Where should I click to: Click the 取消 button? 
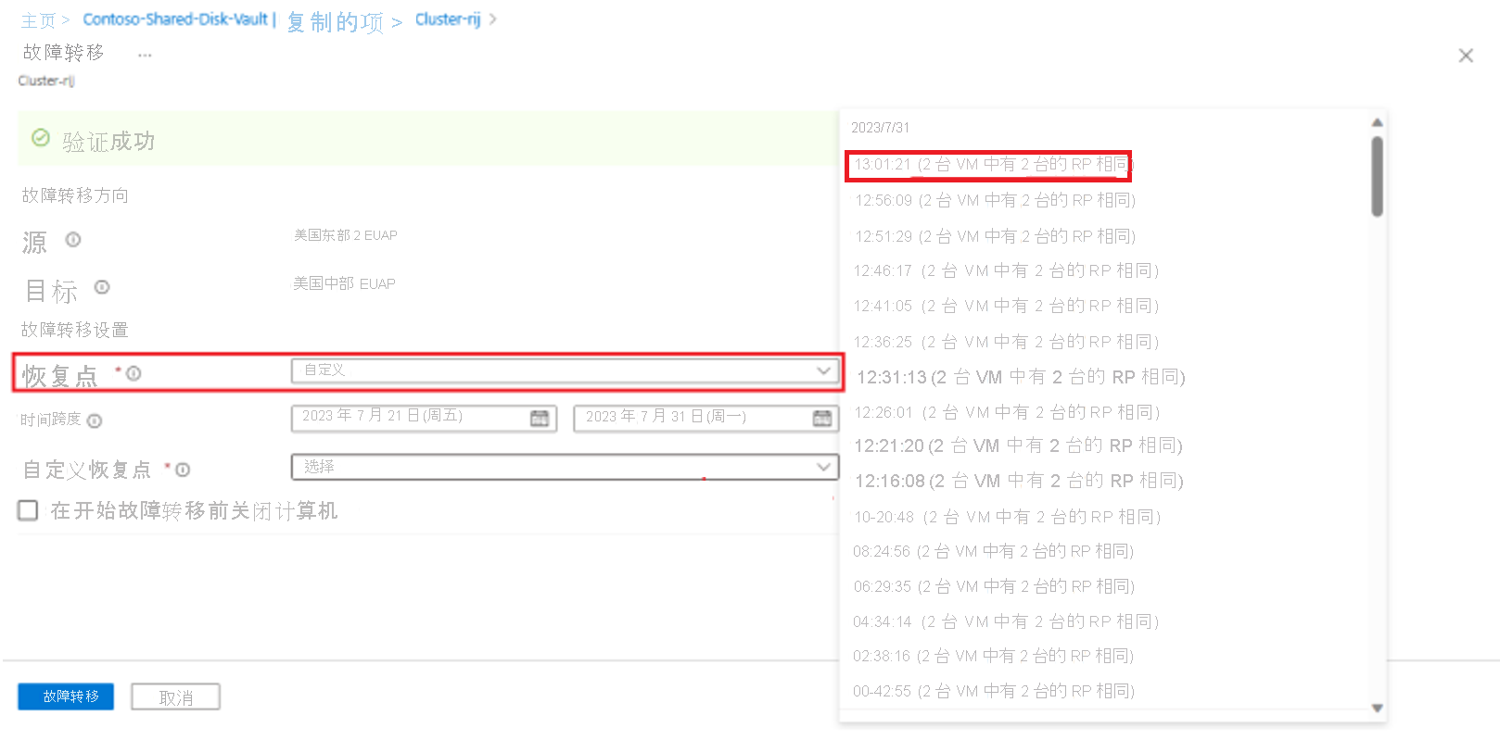(175, 697)
